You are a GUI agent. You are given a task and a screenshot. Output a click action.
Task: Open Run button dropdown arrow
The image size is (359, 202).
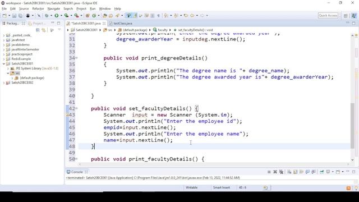61,16
